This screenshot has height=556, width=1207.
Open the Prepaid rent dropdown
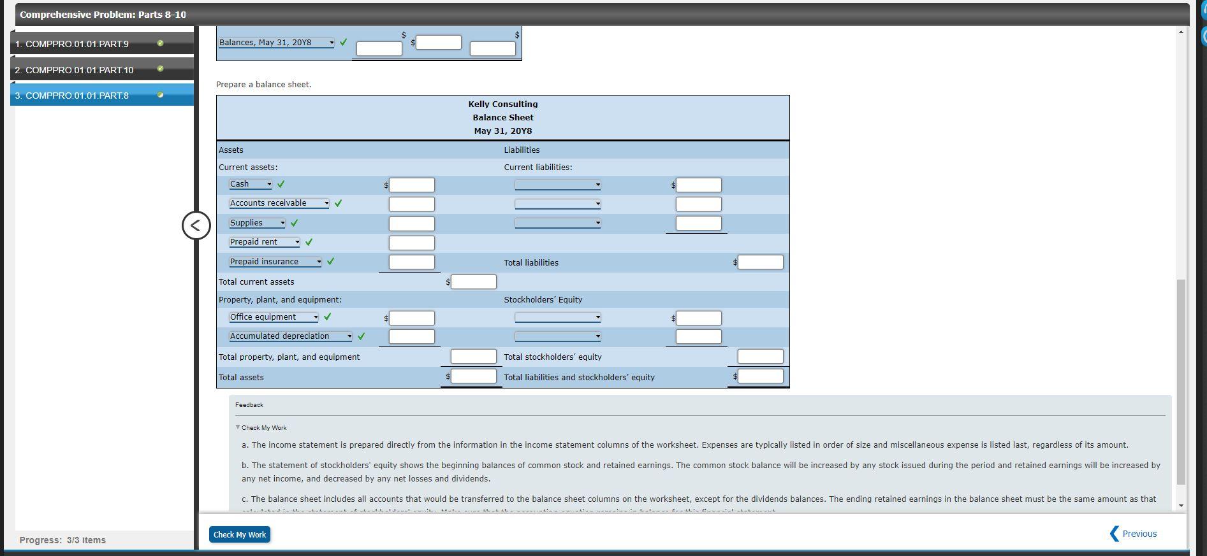[x=265, y=242]
